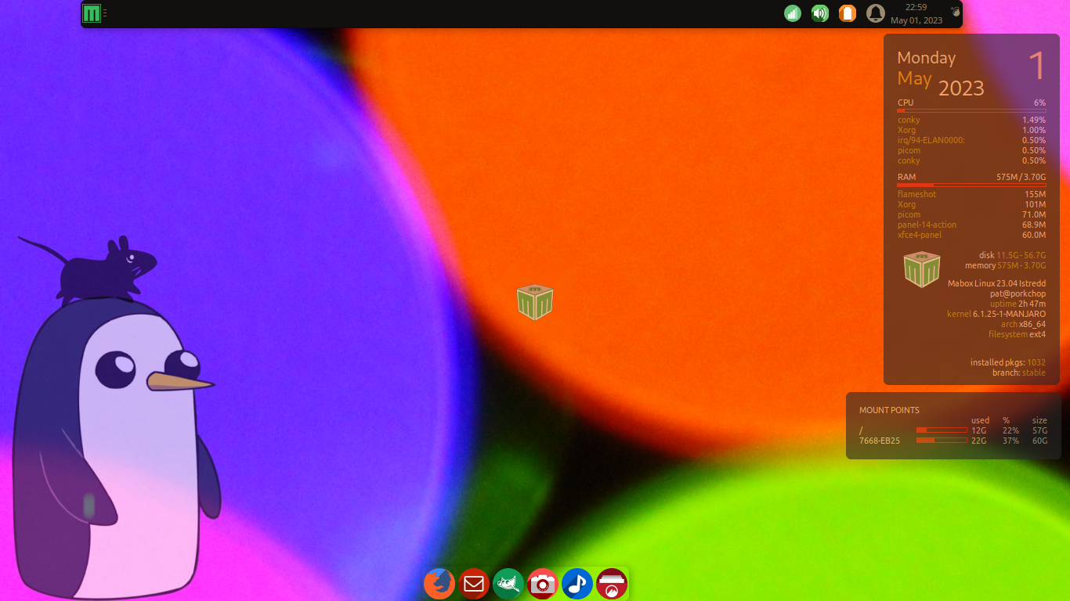Click the "uptime 2h 47m" line
Viewport: 1070px width, 601px height.
[x=1018, y=304]
